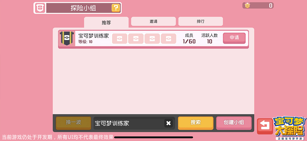Viewport: 307px width, 141px height.
Task: Tap the second empty member slot icon
Action: coord(136,39)
